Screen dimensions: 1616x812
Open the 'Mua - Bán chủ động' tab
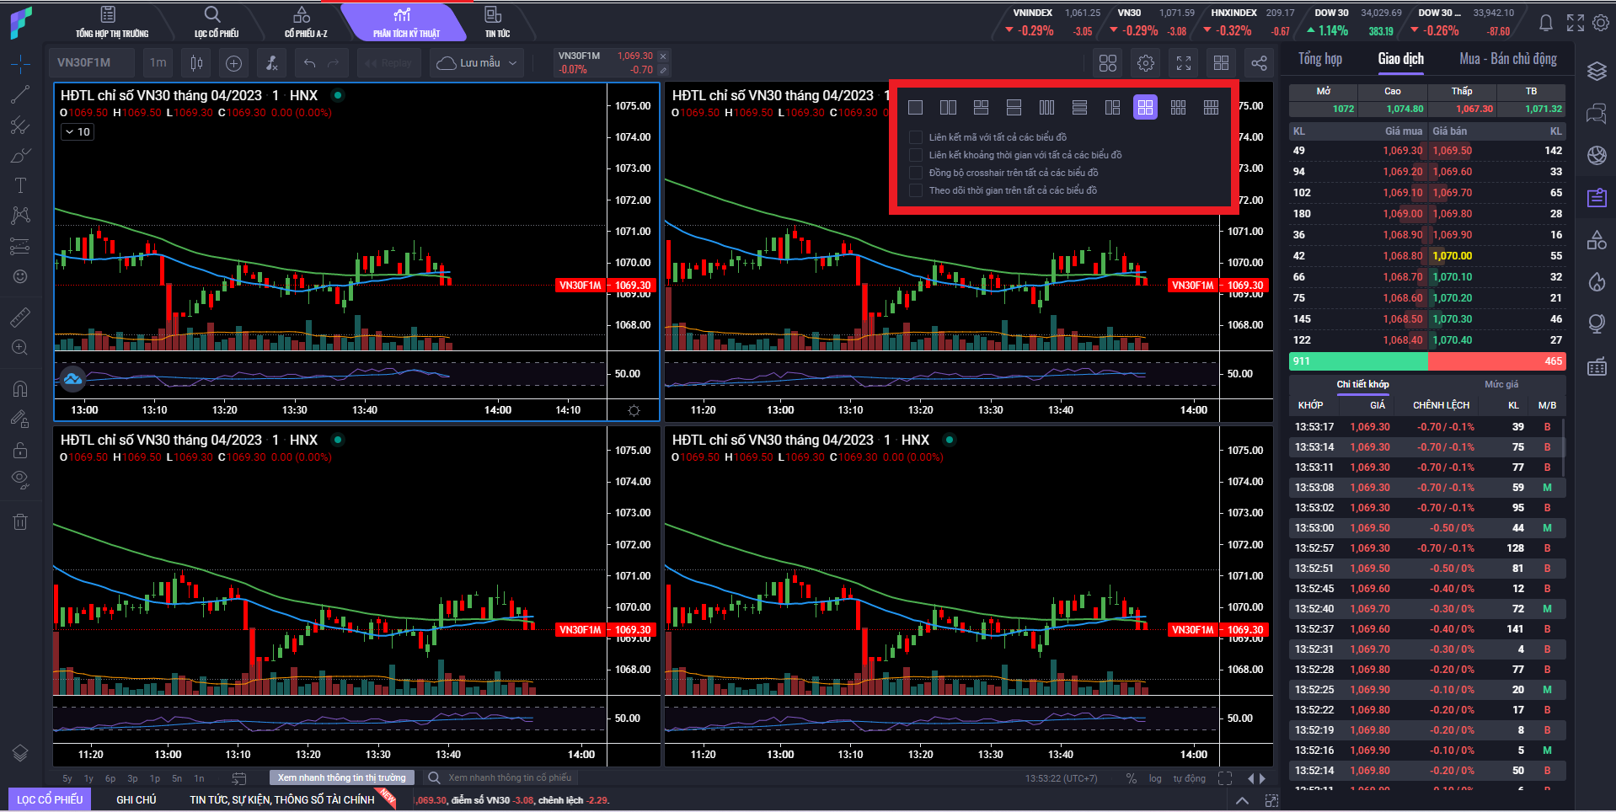tap(1507, 59)
